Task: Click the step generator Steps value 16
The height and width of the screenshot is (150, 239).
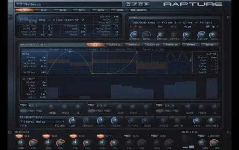Action: pos(44,85)
